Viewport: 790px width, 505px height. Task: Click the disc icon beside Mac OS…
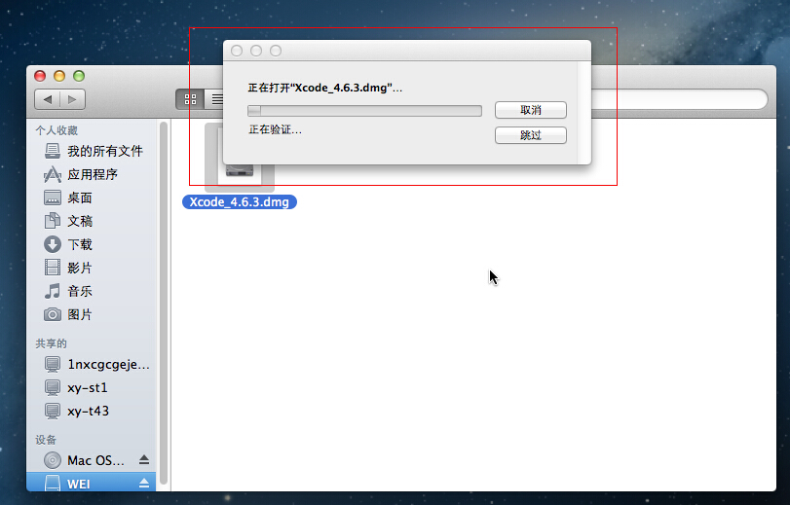click(x=53, y=460)
